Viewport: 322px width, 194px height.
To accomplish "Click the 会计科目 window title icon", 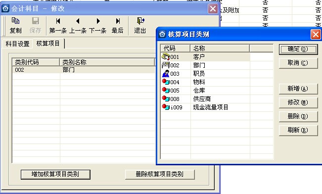I will (x=5, y=8).
